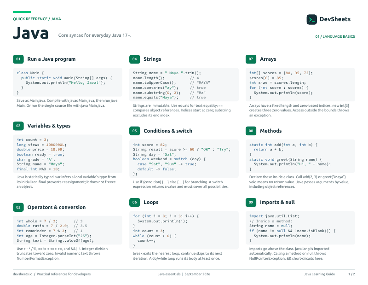Screen dimensions: 368x285
Task: Click the 04 section number badge
Action: [x=134, y=59]
